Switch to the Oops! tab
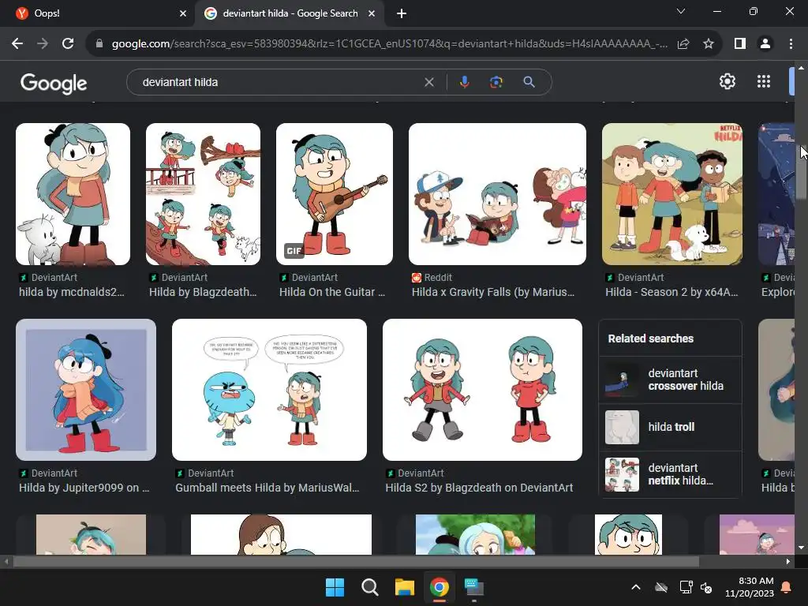Viewport: 808px width, 606px height. tap(98, 13)
